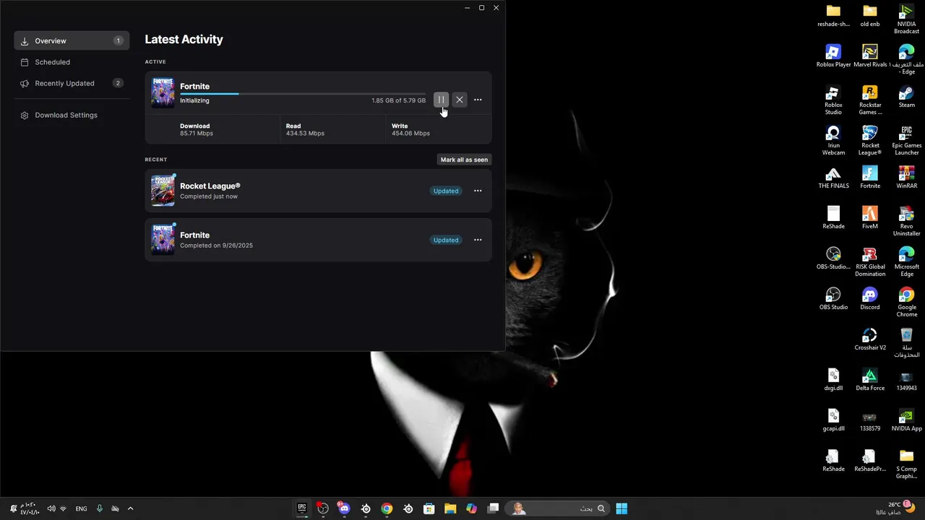
Task: Go to the Overview section in the sidebar
Action: [72, 41]
